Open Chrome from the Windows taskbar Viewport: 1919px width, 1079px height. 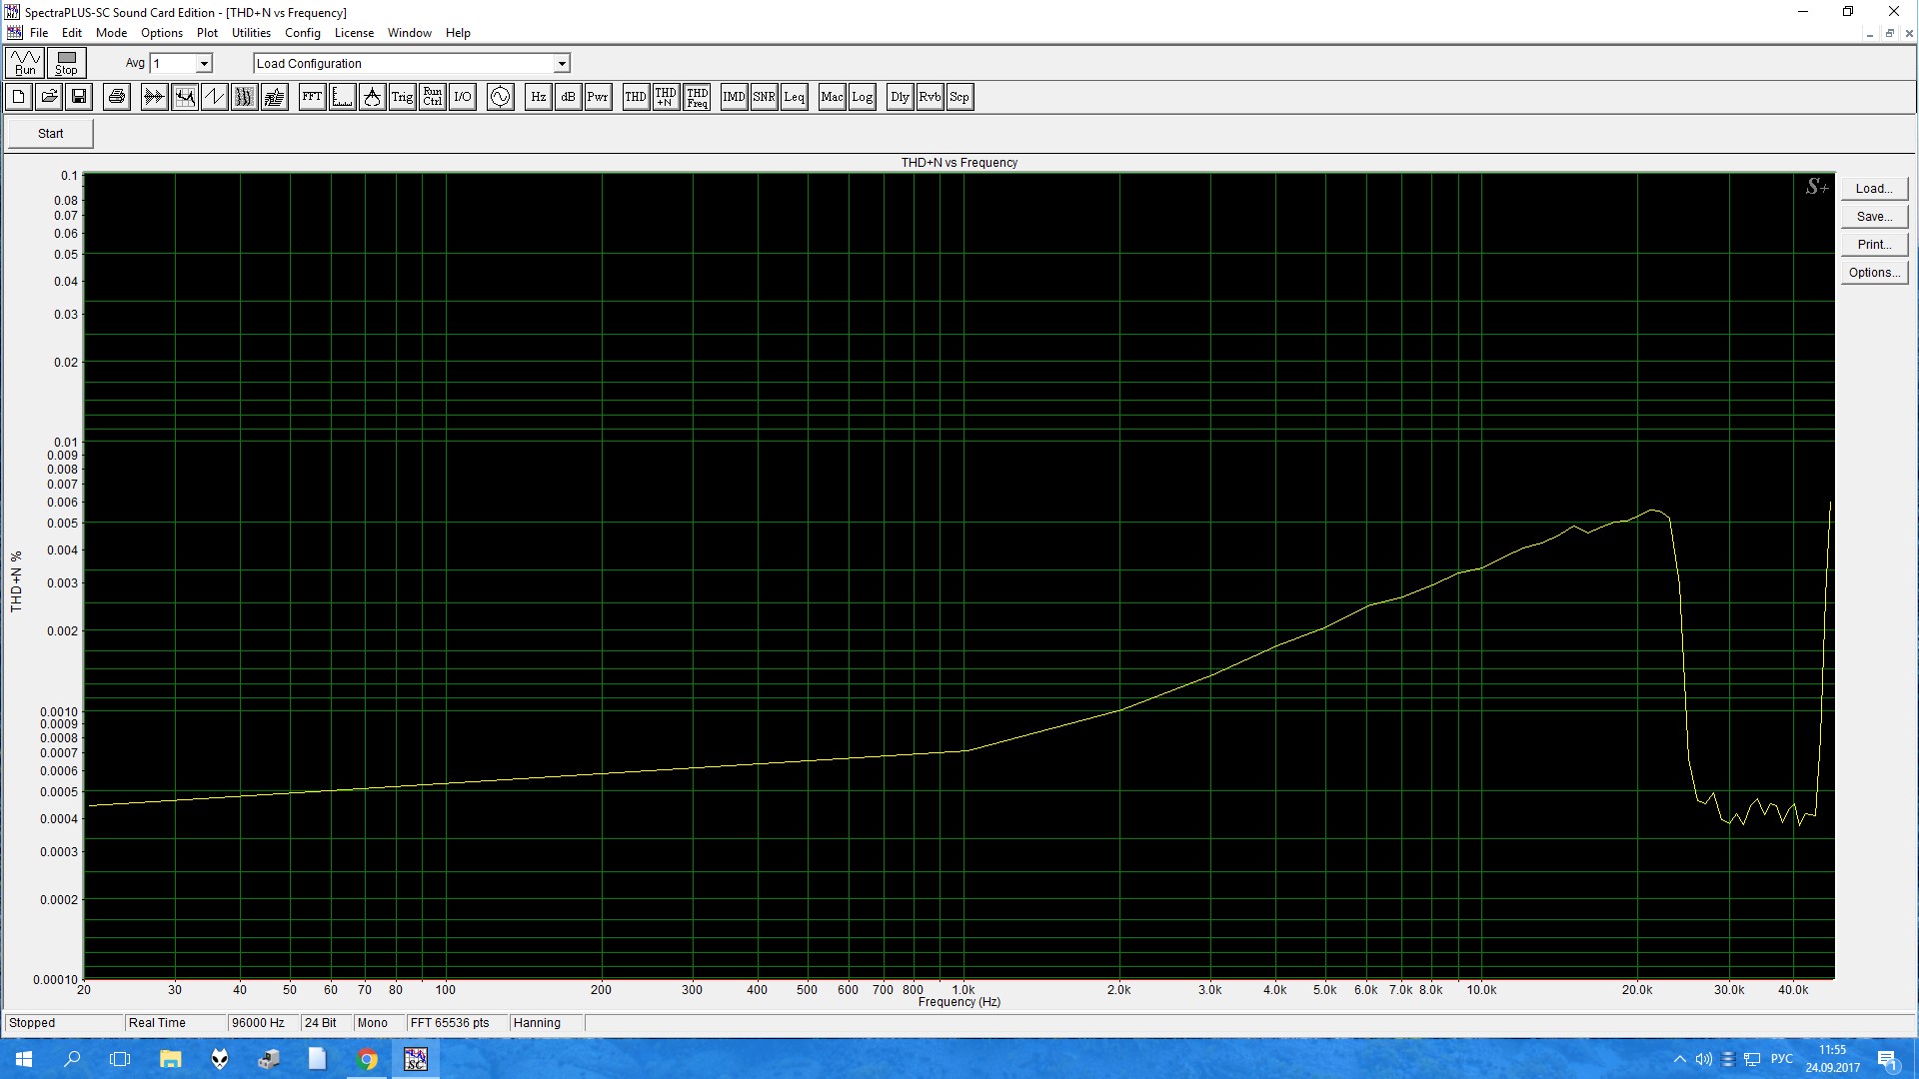click(368, 1059)
